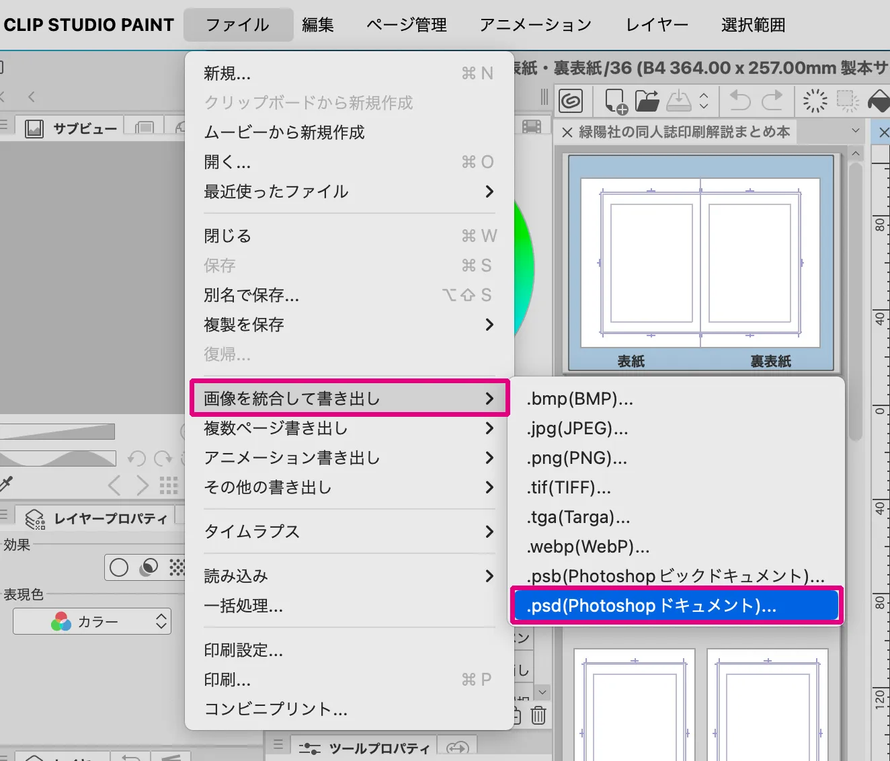Click the trash can delete icon
Viewport: 890px width, 761px height.
(538, 715)
